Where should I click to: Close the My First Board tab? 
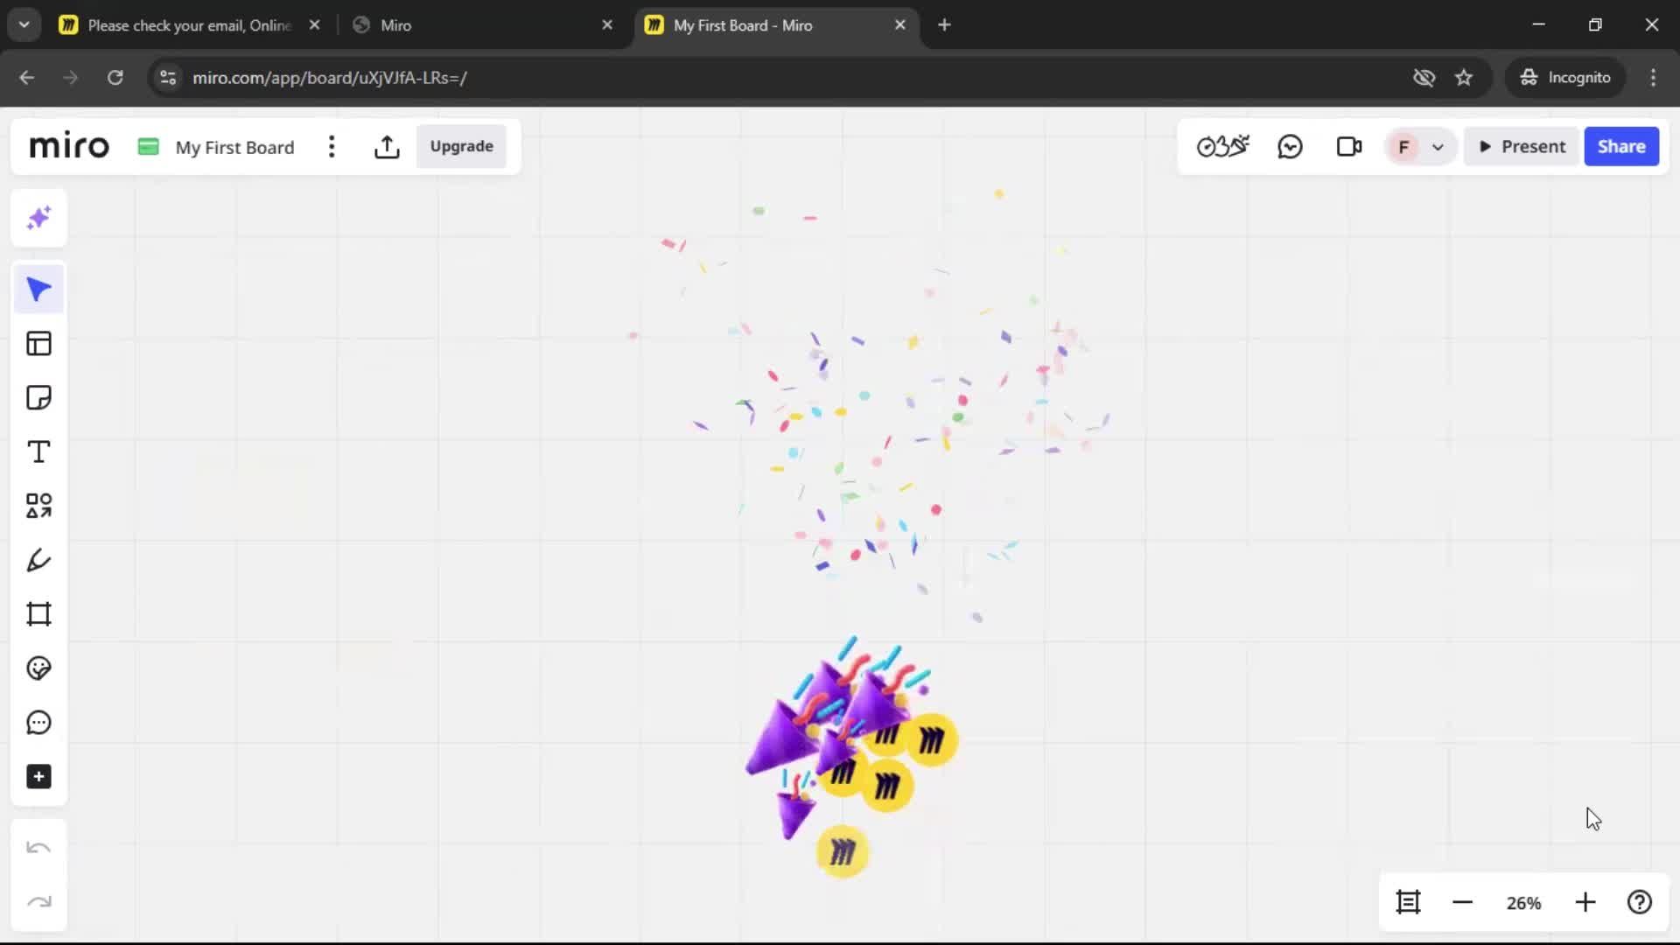click(899, 25)
